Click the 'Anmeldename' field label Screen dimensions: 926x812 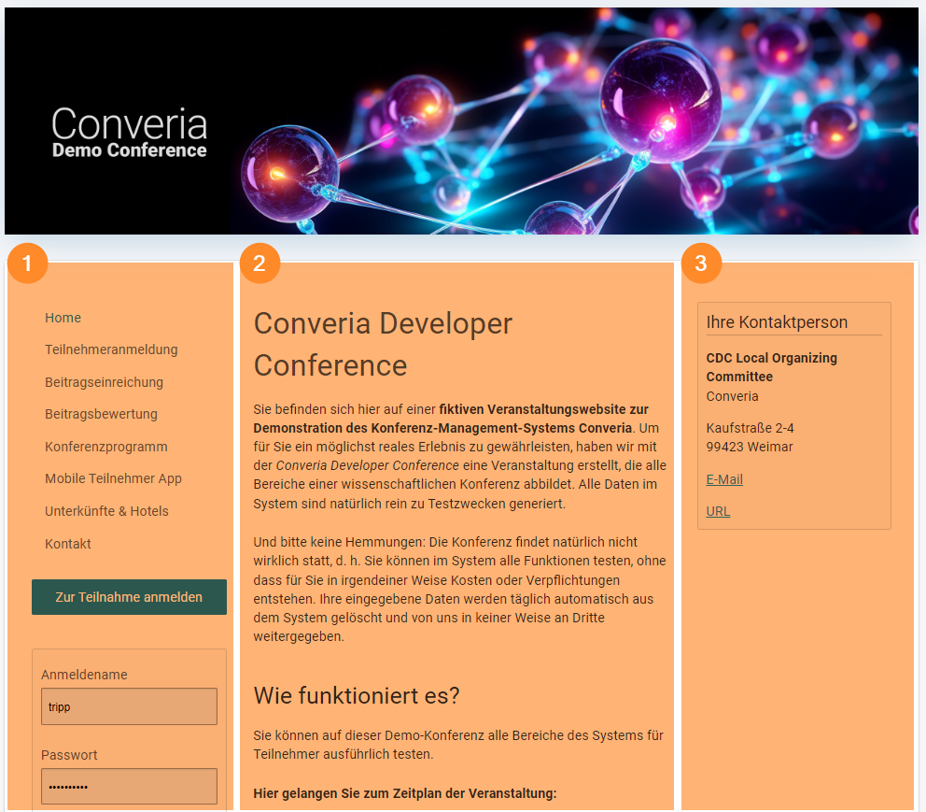[x=84, y=675]
